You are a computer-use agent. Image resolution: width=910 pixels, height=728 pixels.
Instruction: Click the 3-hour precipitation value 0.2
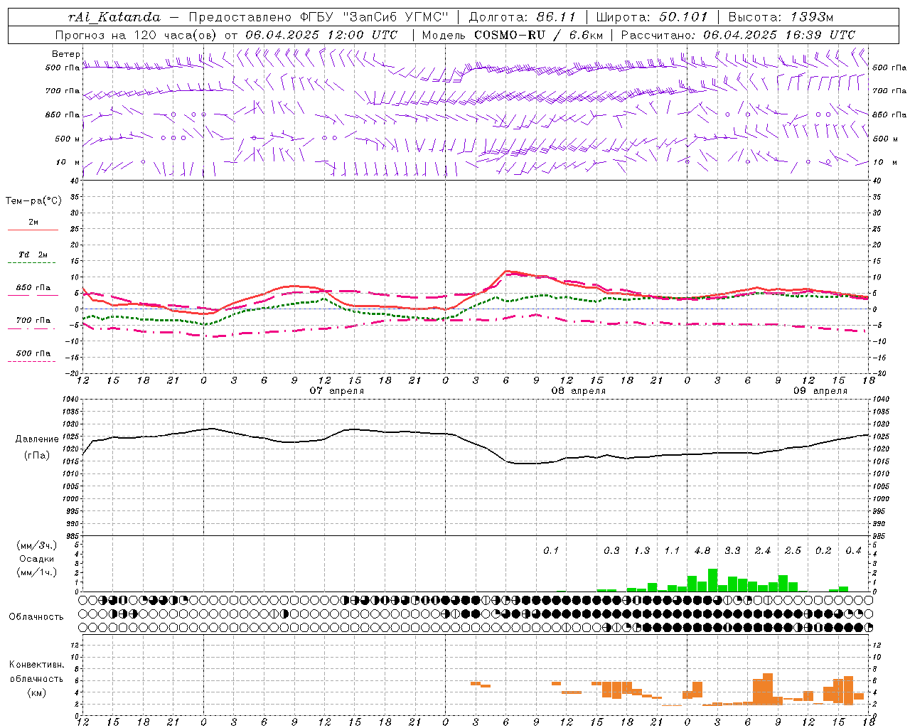click(x=823, y=550)
